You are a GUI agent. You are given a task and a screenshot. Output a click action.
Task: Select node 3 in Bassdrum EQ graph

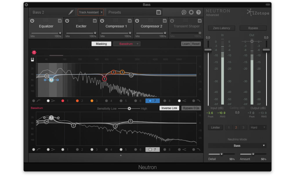point(115,126)
